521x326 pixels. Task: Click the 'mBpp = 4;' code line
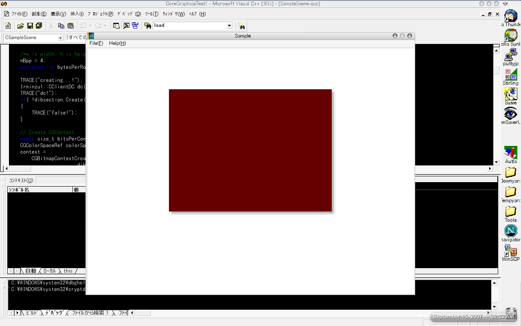pos(33,61)
